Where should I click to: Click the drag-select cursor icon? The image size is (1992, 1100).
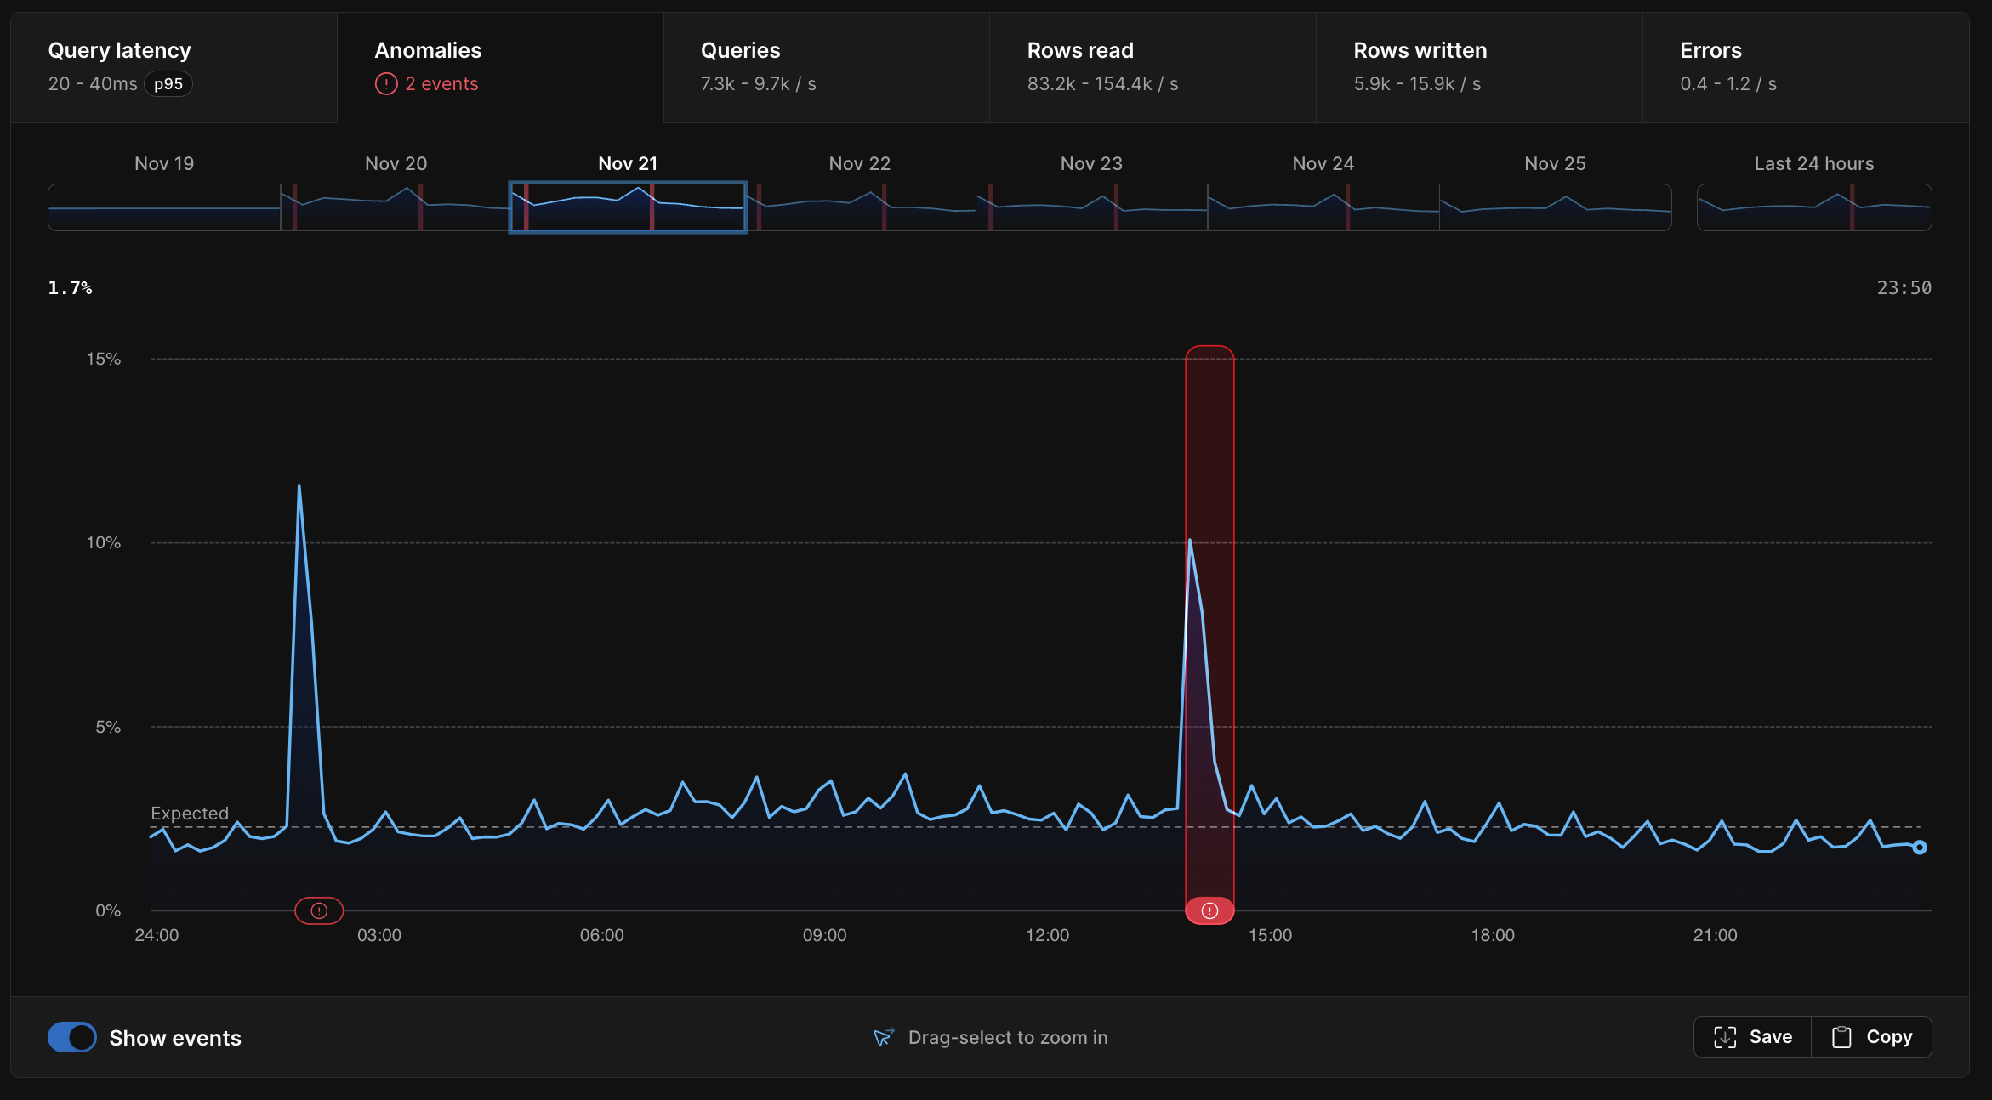(883, 1037)
